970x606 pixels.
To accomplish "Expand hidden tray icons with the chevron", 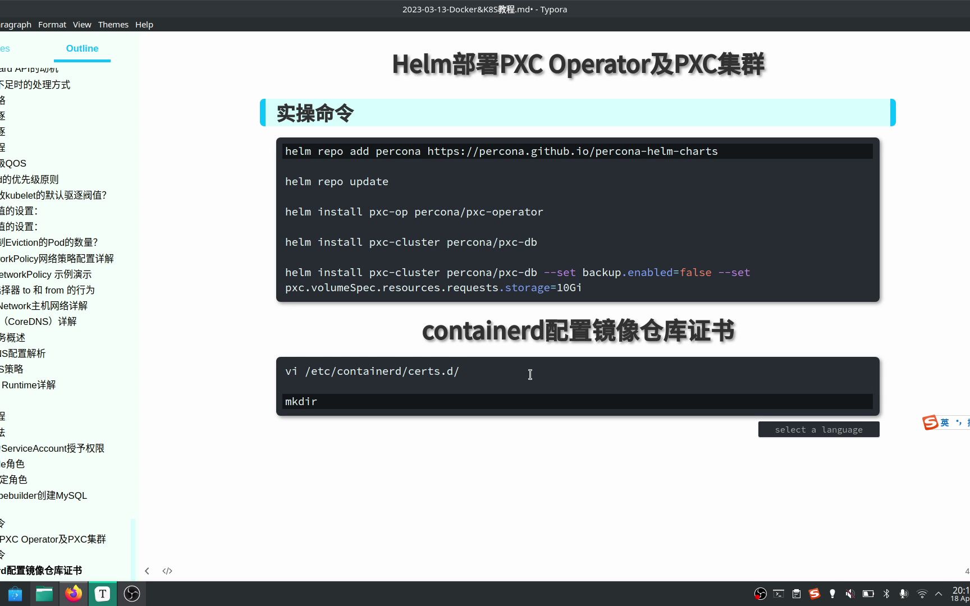I will [x=939, y=593].
